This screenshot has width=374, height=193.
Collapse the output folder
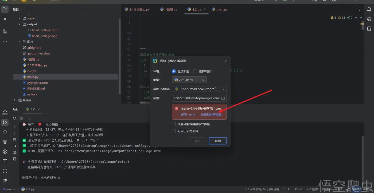[x=19, y=24]
